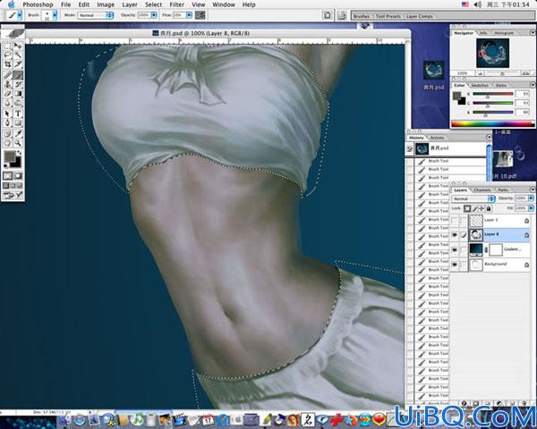
Task: Open Layers panel Opacity dropdown arrow
Action: 531,198
